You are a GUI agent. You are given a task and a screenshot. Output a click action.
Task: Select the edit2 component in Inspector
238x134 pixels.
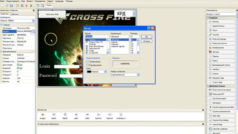point(87,116)
